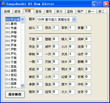Viewport: 110px width, 103px height.
Task: Click the 保存修改 save button
Action: tap(15, 94)
